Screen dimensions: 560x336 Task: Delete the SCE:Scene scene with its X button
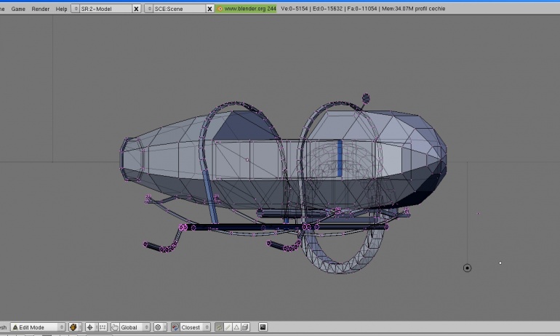(x=210, y=9)
